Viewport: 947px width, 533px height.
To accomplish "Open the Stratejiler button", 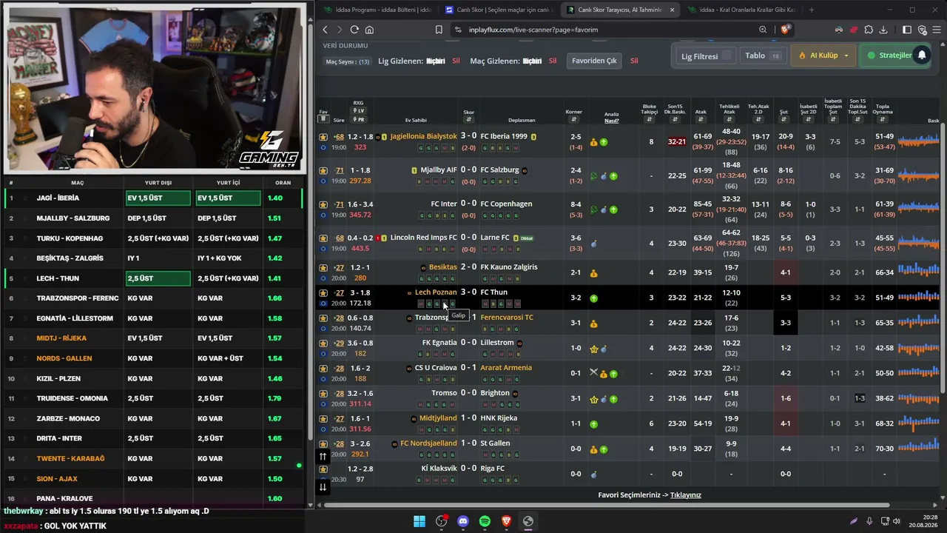I will tap(896, 56).
